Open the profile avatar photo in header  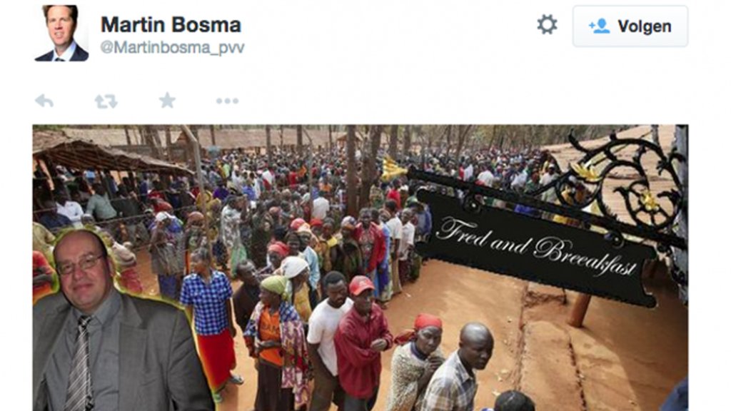click(61, 33)
